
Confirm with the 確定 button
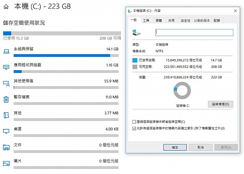175,147
